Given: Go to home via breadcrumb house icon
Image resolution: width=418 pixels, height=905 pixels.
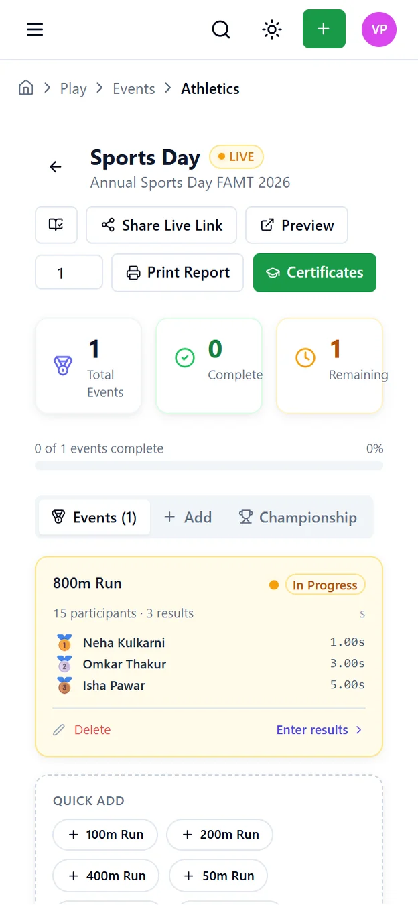Looking at the screenshot, I should coord(26,88).
